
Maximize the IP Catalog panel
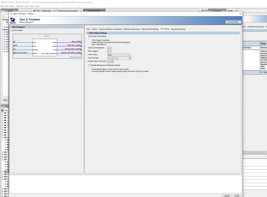click(x=38, y=11)
